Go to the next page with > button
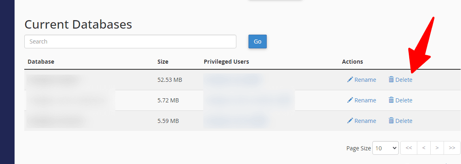 coord(437,148)
